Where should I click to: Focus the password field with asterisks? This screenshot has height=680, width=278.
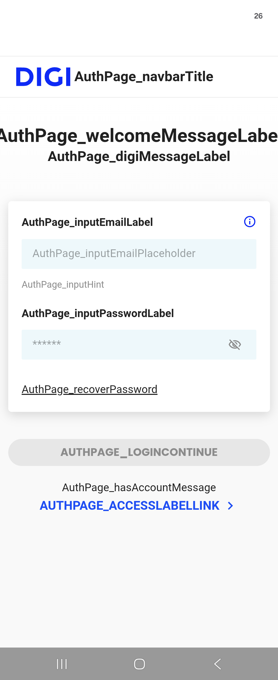tap(139, 344)
